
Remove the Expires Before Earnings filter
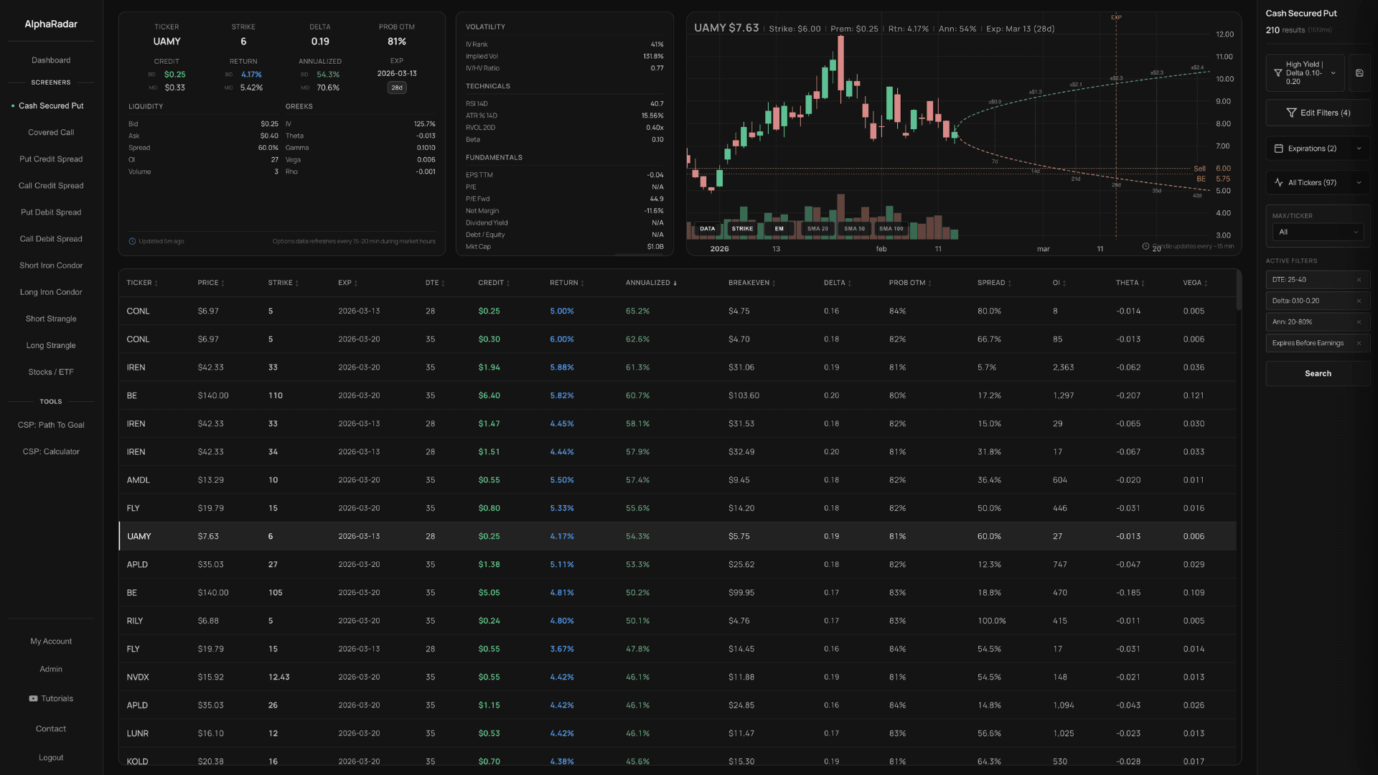click(1359, 343)
